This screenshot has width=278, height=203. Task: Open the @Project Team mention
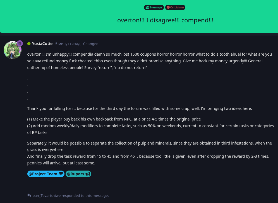[x=46, y=174]
